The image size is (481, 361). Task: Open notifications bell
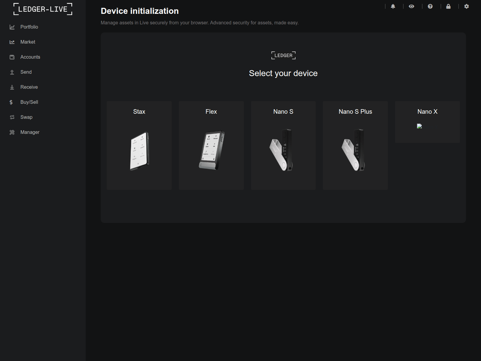point(393,6)
